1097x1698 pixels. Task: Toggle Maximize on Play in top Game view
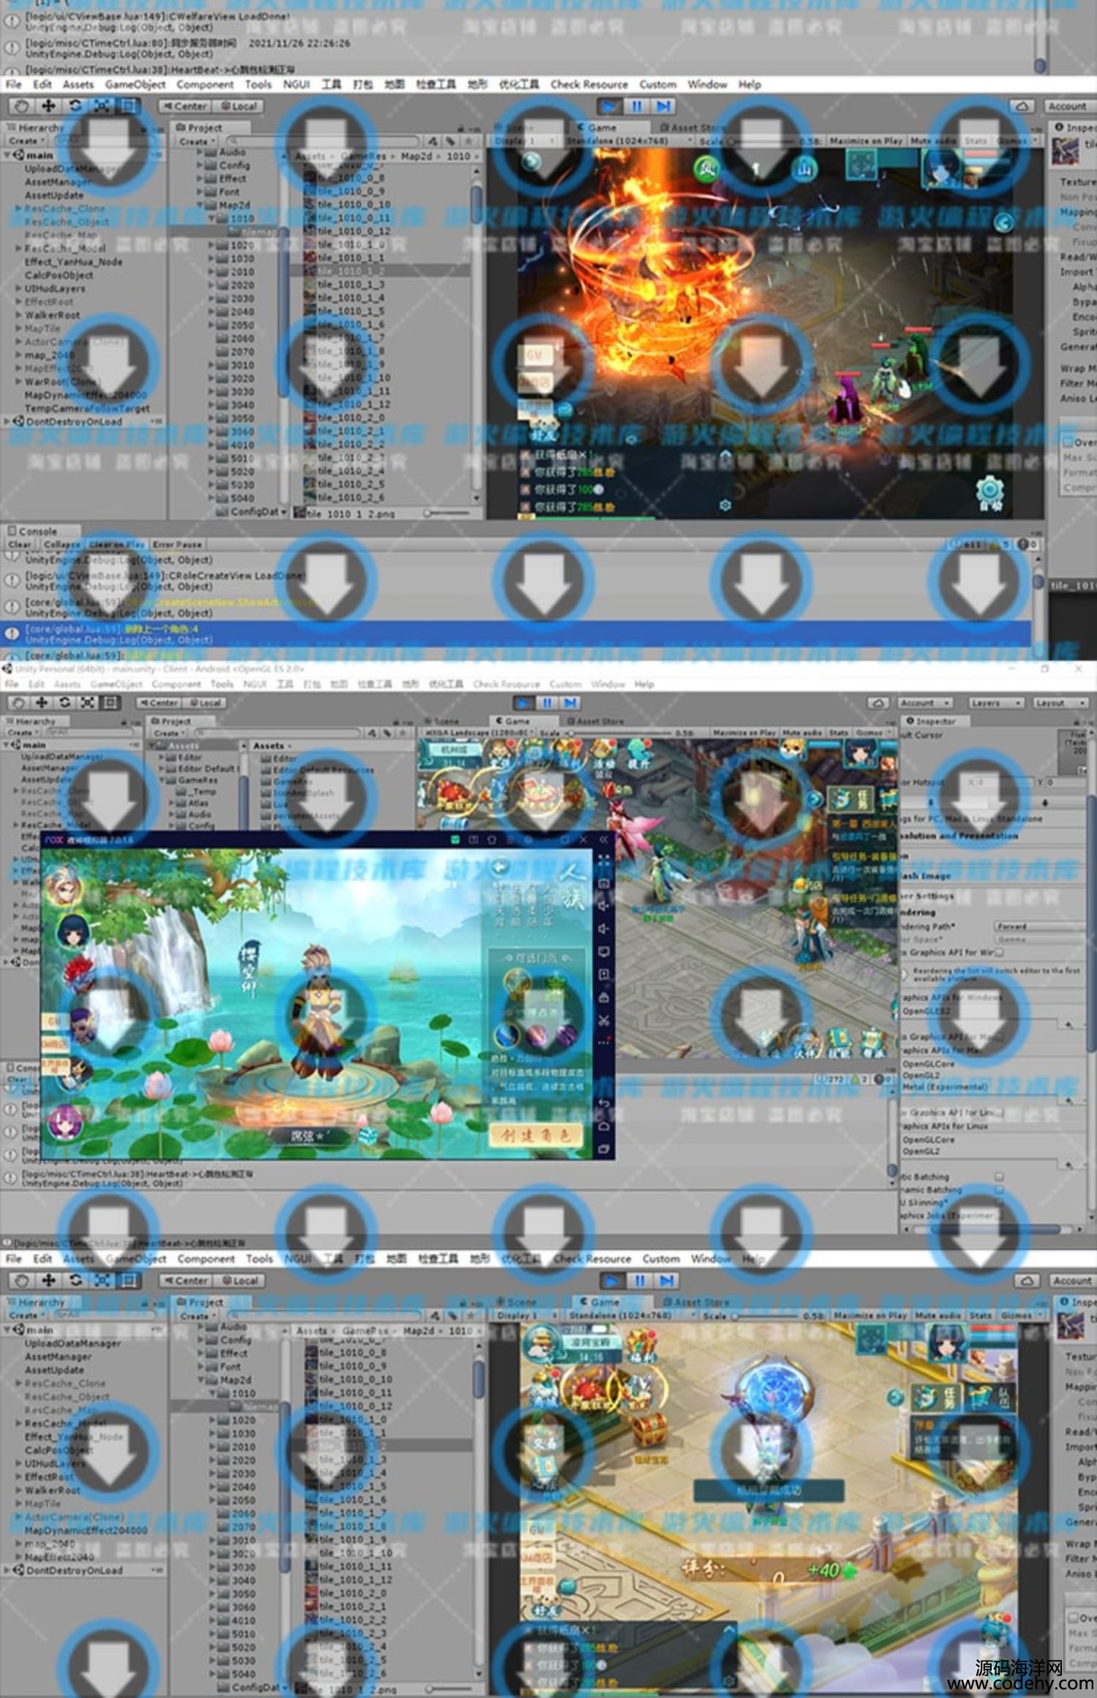pyautogui.click(x=865, y=140)
